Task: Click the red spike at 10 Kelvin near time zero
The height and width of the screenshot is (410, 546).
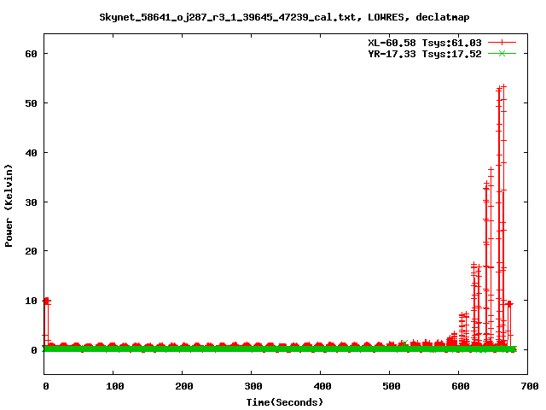Action: tap(47, 301)
